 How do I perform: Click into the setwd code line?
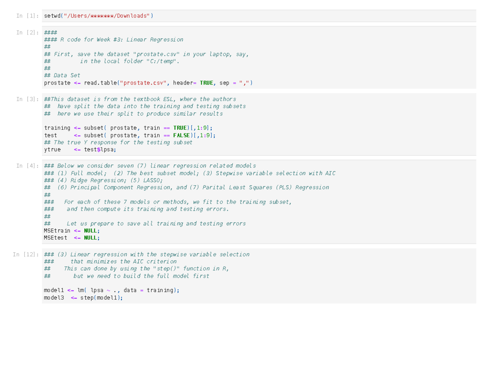click(x=98, y=16)
